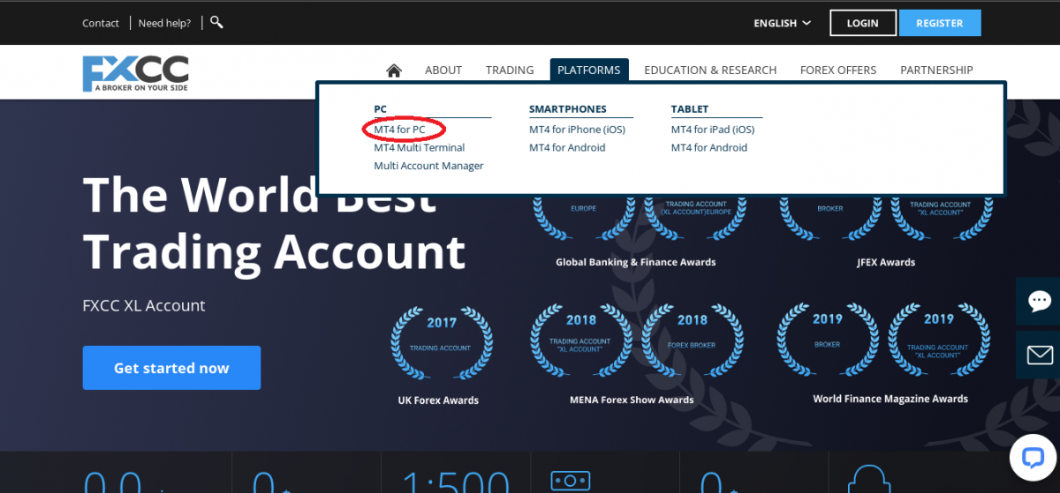This screenshot has width=1060, height=493.
Task: Open the TRADING menu
Action: [x=510, y=70]
